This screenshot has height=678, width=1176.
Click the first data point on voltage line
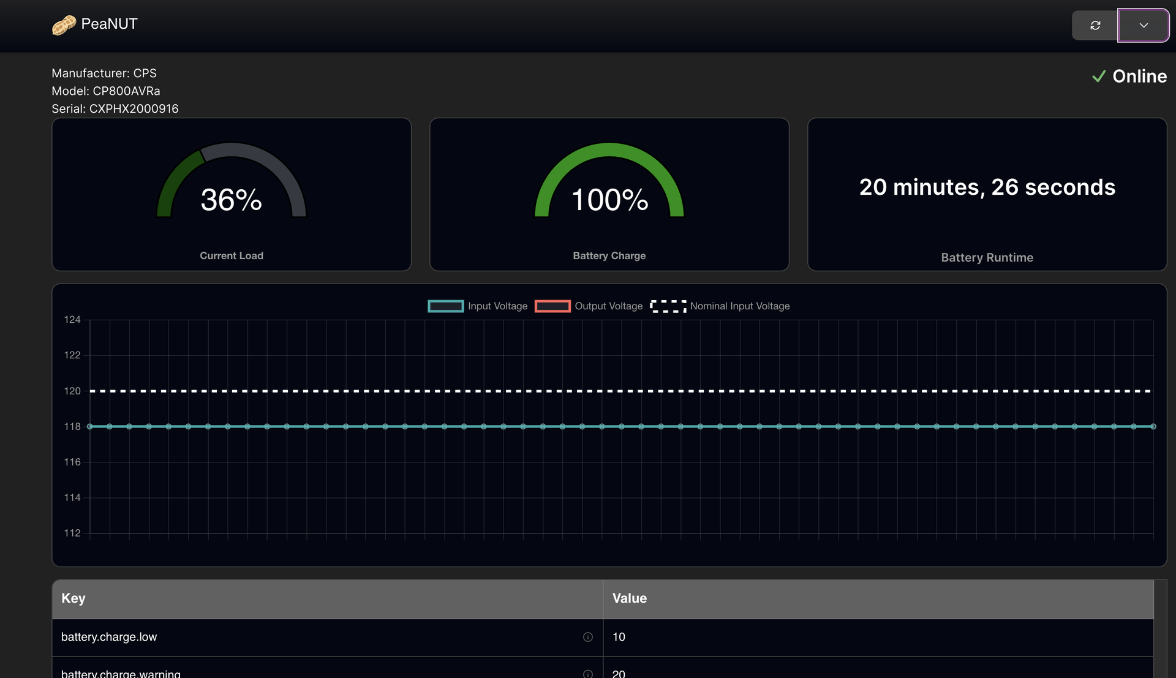tap(90, 426)
